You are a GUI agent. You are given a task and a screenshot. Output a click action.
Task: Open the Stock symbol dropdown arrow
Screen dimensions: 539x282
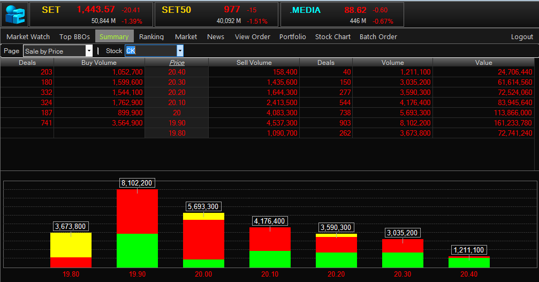[180, 51]
